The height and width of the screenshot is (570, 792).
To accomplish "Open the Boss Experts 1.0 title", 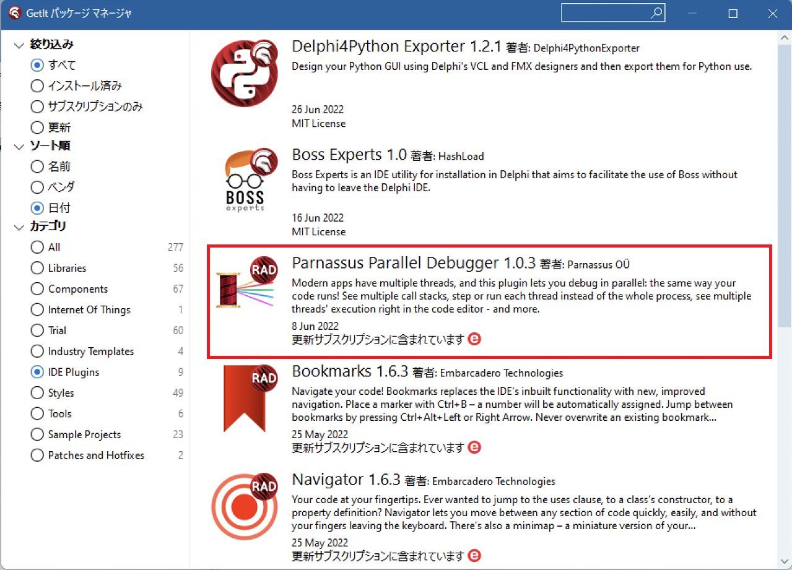I will 349,154.
